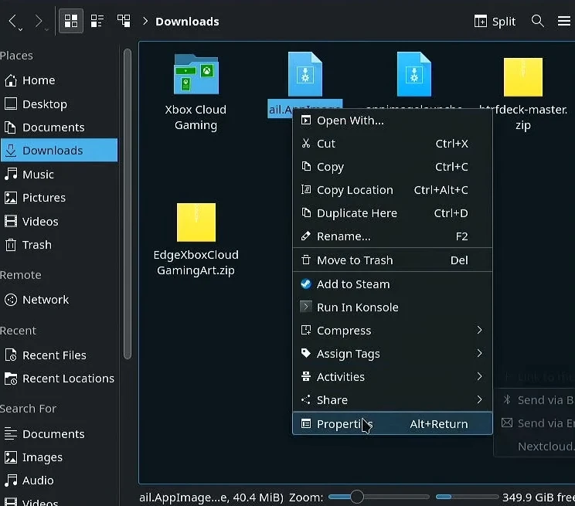Expand the Share submenu
This screenshot has height=506, width=575.
392,399
